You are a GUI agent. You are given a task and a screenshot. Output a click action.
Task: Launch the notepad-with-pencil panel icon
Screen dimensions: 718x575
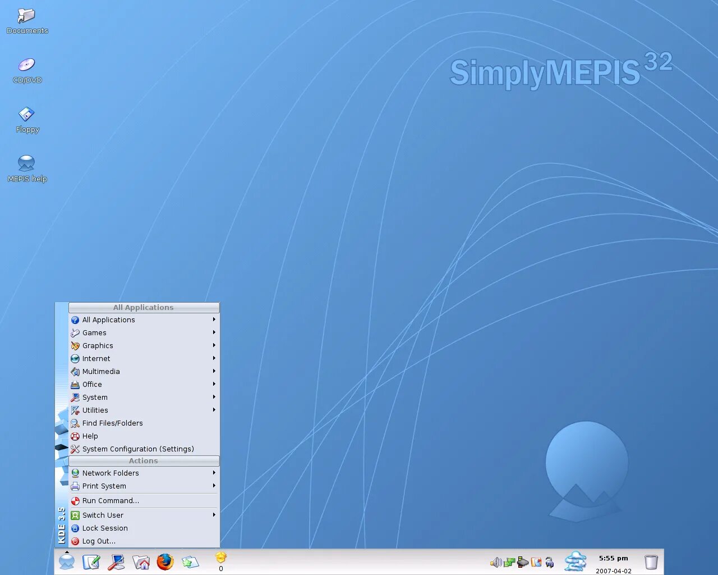click(x=91, y=562)
